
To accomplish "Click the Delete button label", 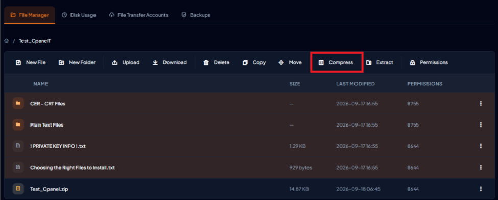I will coord(221,63).
